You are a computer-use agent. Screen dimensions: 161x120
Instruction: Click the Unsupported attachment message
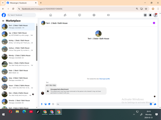76,91
